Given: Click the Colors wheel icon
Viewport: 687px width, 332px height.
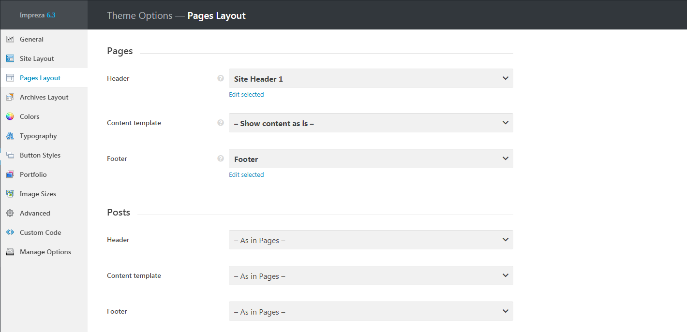Looking at the screenshot, I should point(10,116).
